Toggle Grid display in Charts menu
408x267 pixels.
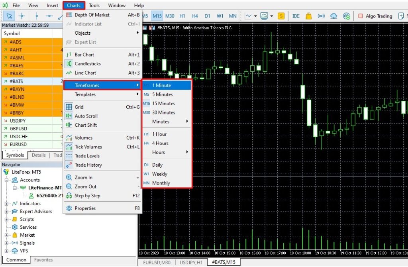click(x=79, y=107)
